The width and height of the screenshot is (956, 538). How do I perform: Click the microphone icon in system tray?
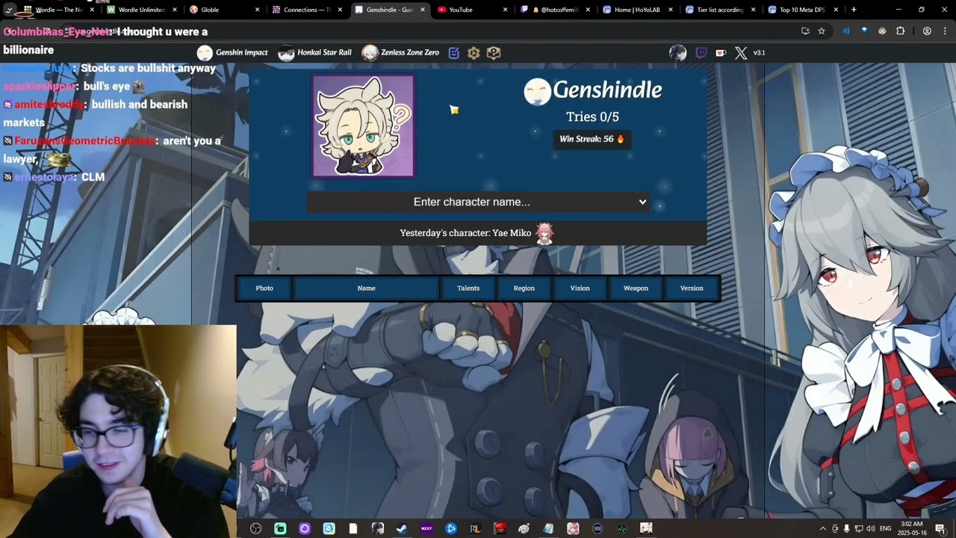[x=846, y=528]
